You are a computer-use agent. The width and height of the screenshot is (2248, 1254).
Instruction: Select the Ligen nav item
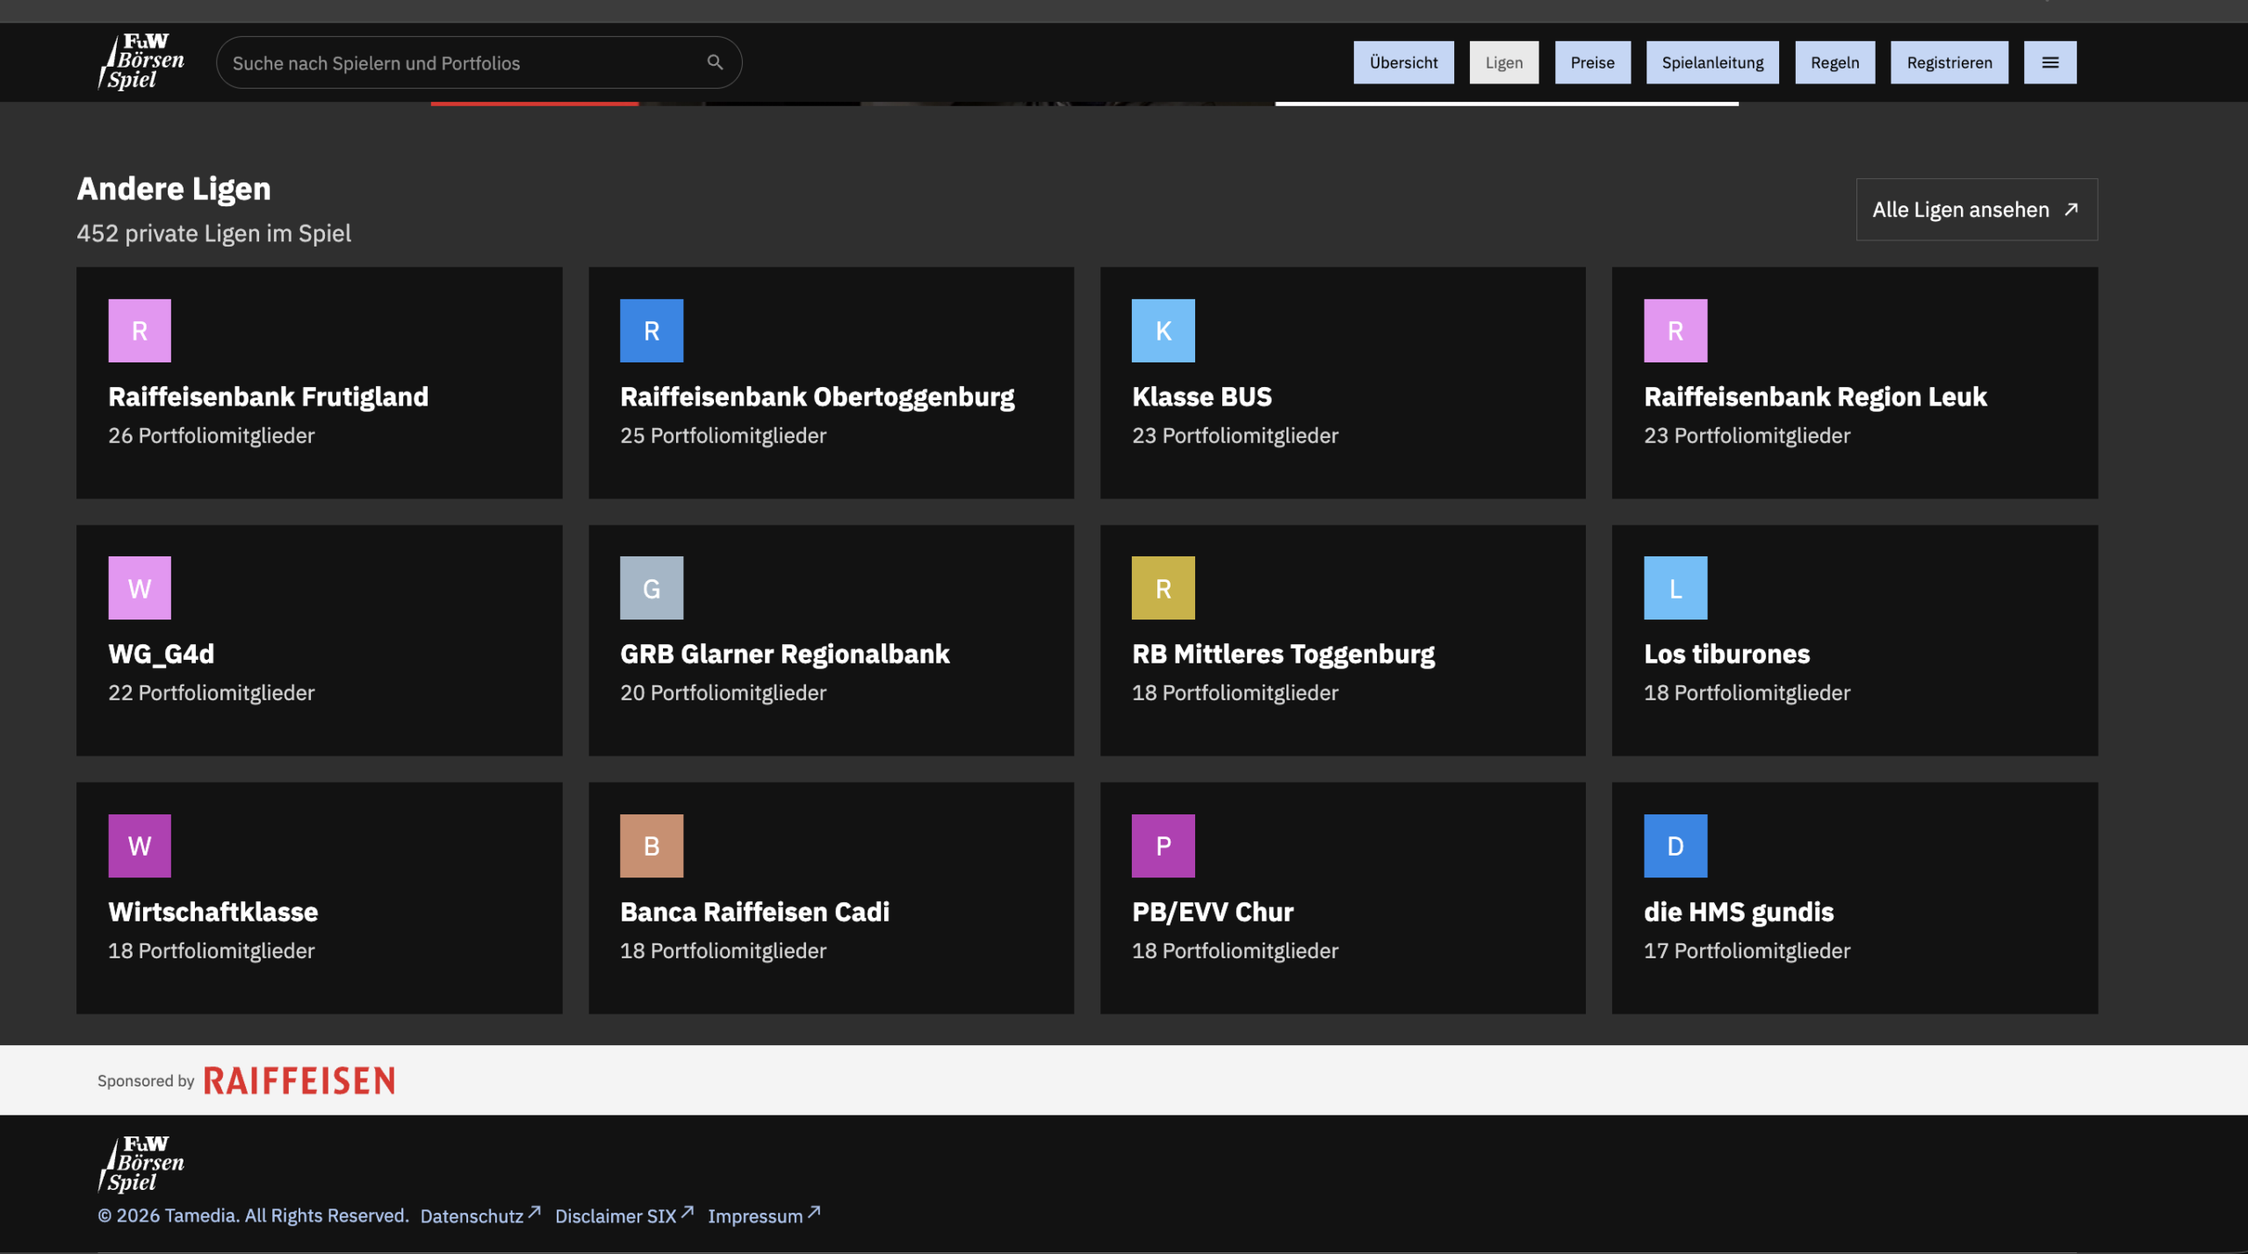(x=1503, y=62)
